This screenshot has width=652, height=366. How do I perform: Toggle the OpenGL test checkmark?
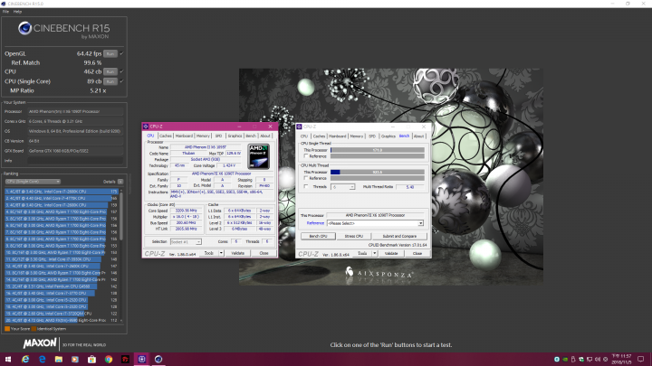tap(122, 53)
